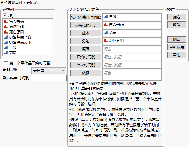Click the 分组 role button
The image size is (189, 147).
point(86,41)
